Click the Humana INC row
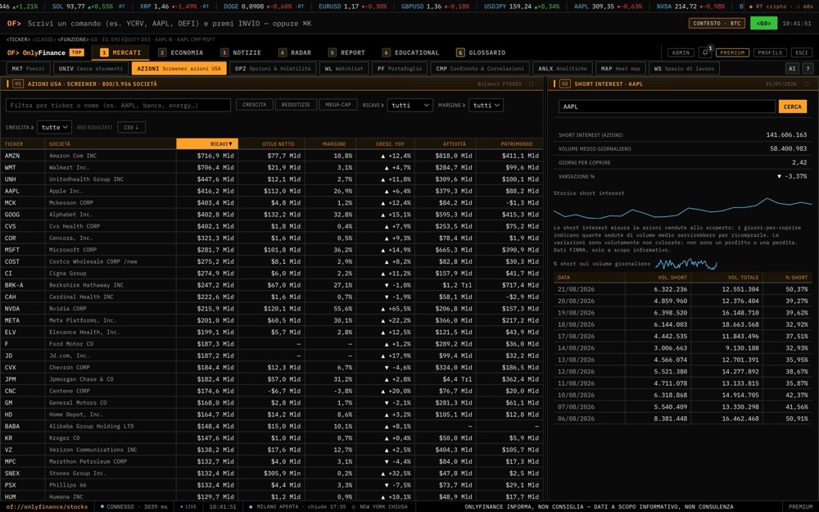 click(272, 496)
